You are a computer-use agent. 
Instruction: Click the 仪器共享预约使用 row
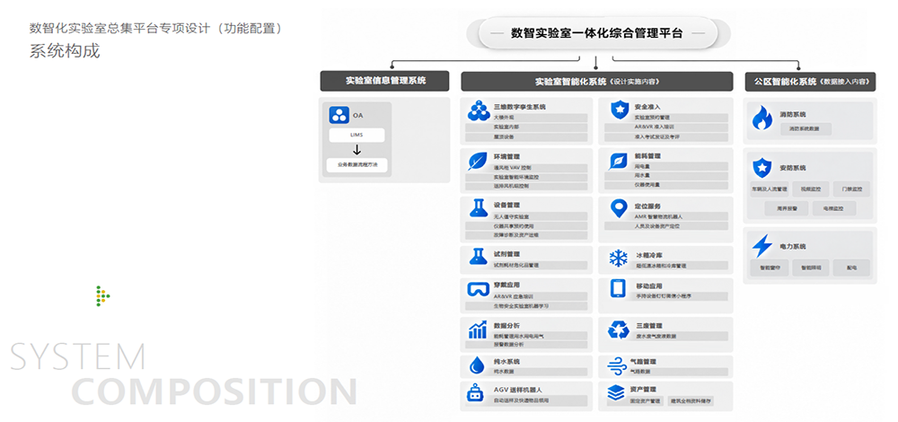526,226
